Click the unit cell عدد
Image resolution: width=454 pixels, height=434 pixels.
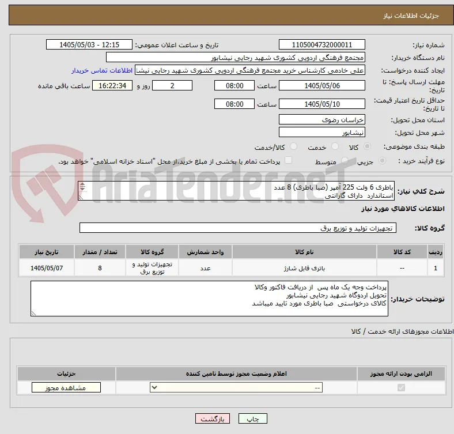tap(205, 268)
